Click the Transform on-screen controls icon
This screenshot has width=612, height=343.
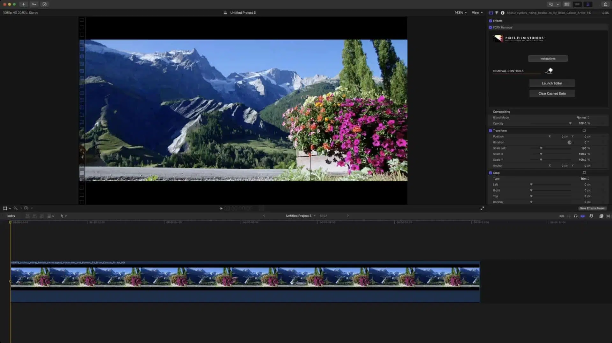(x=584, y=130)
